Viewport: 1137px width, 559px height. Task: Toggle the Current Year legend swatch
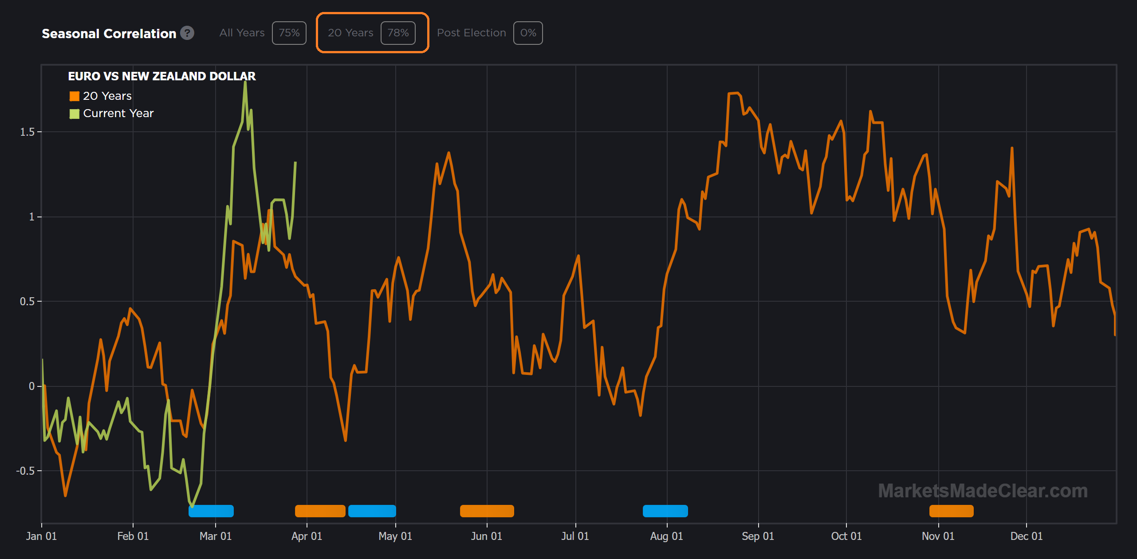(x=75, y=114)
